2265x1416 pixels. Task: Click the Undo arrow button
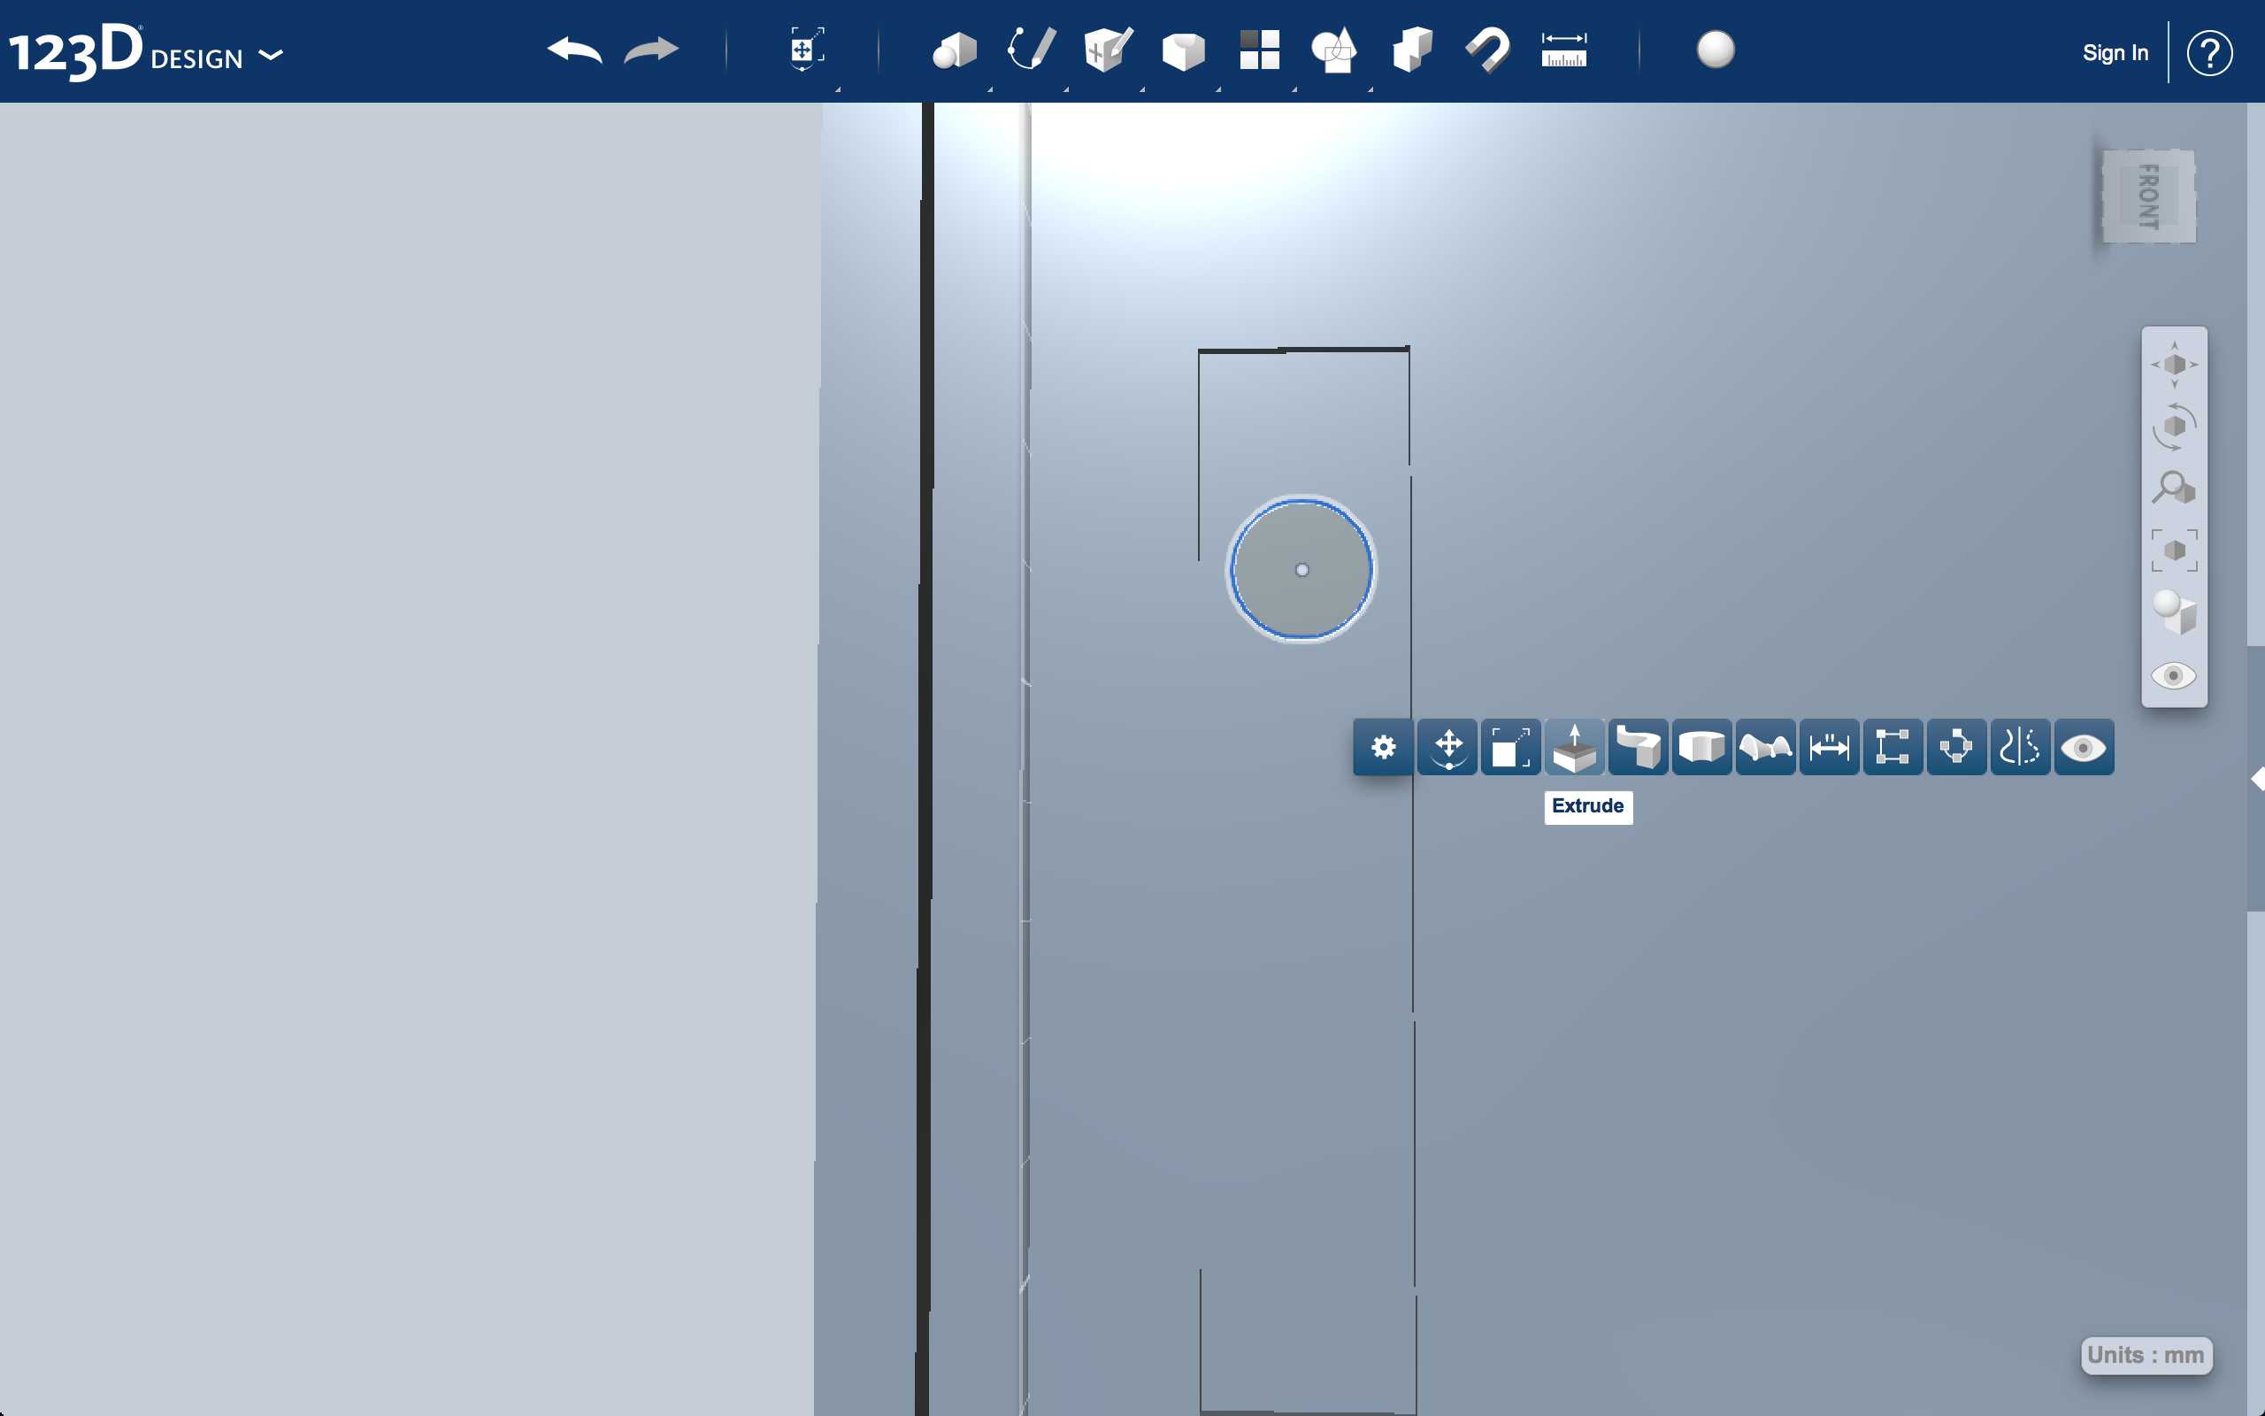click(x=575, y=50)
